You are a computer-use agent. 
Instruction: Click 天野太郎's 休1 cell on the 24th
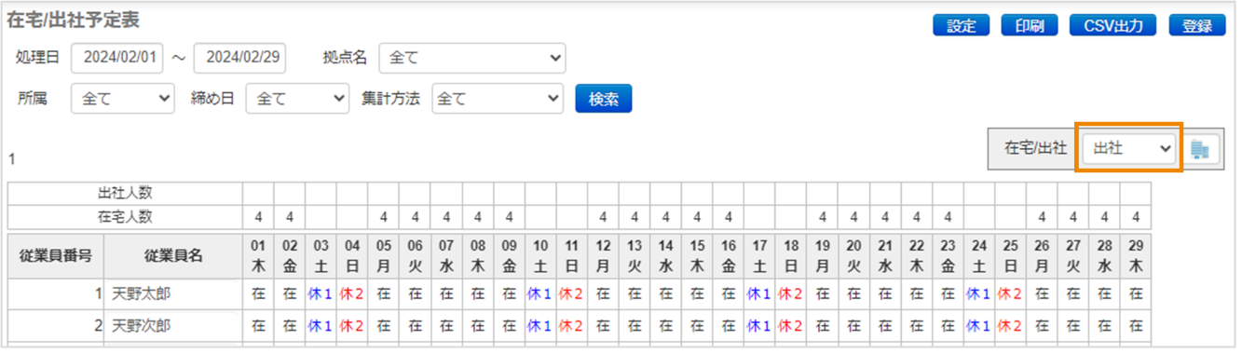978,294
